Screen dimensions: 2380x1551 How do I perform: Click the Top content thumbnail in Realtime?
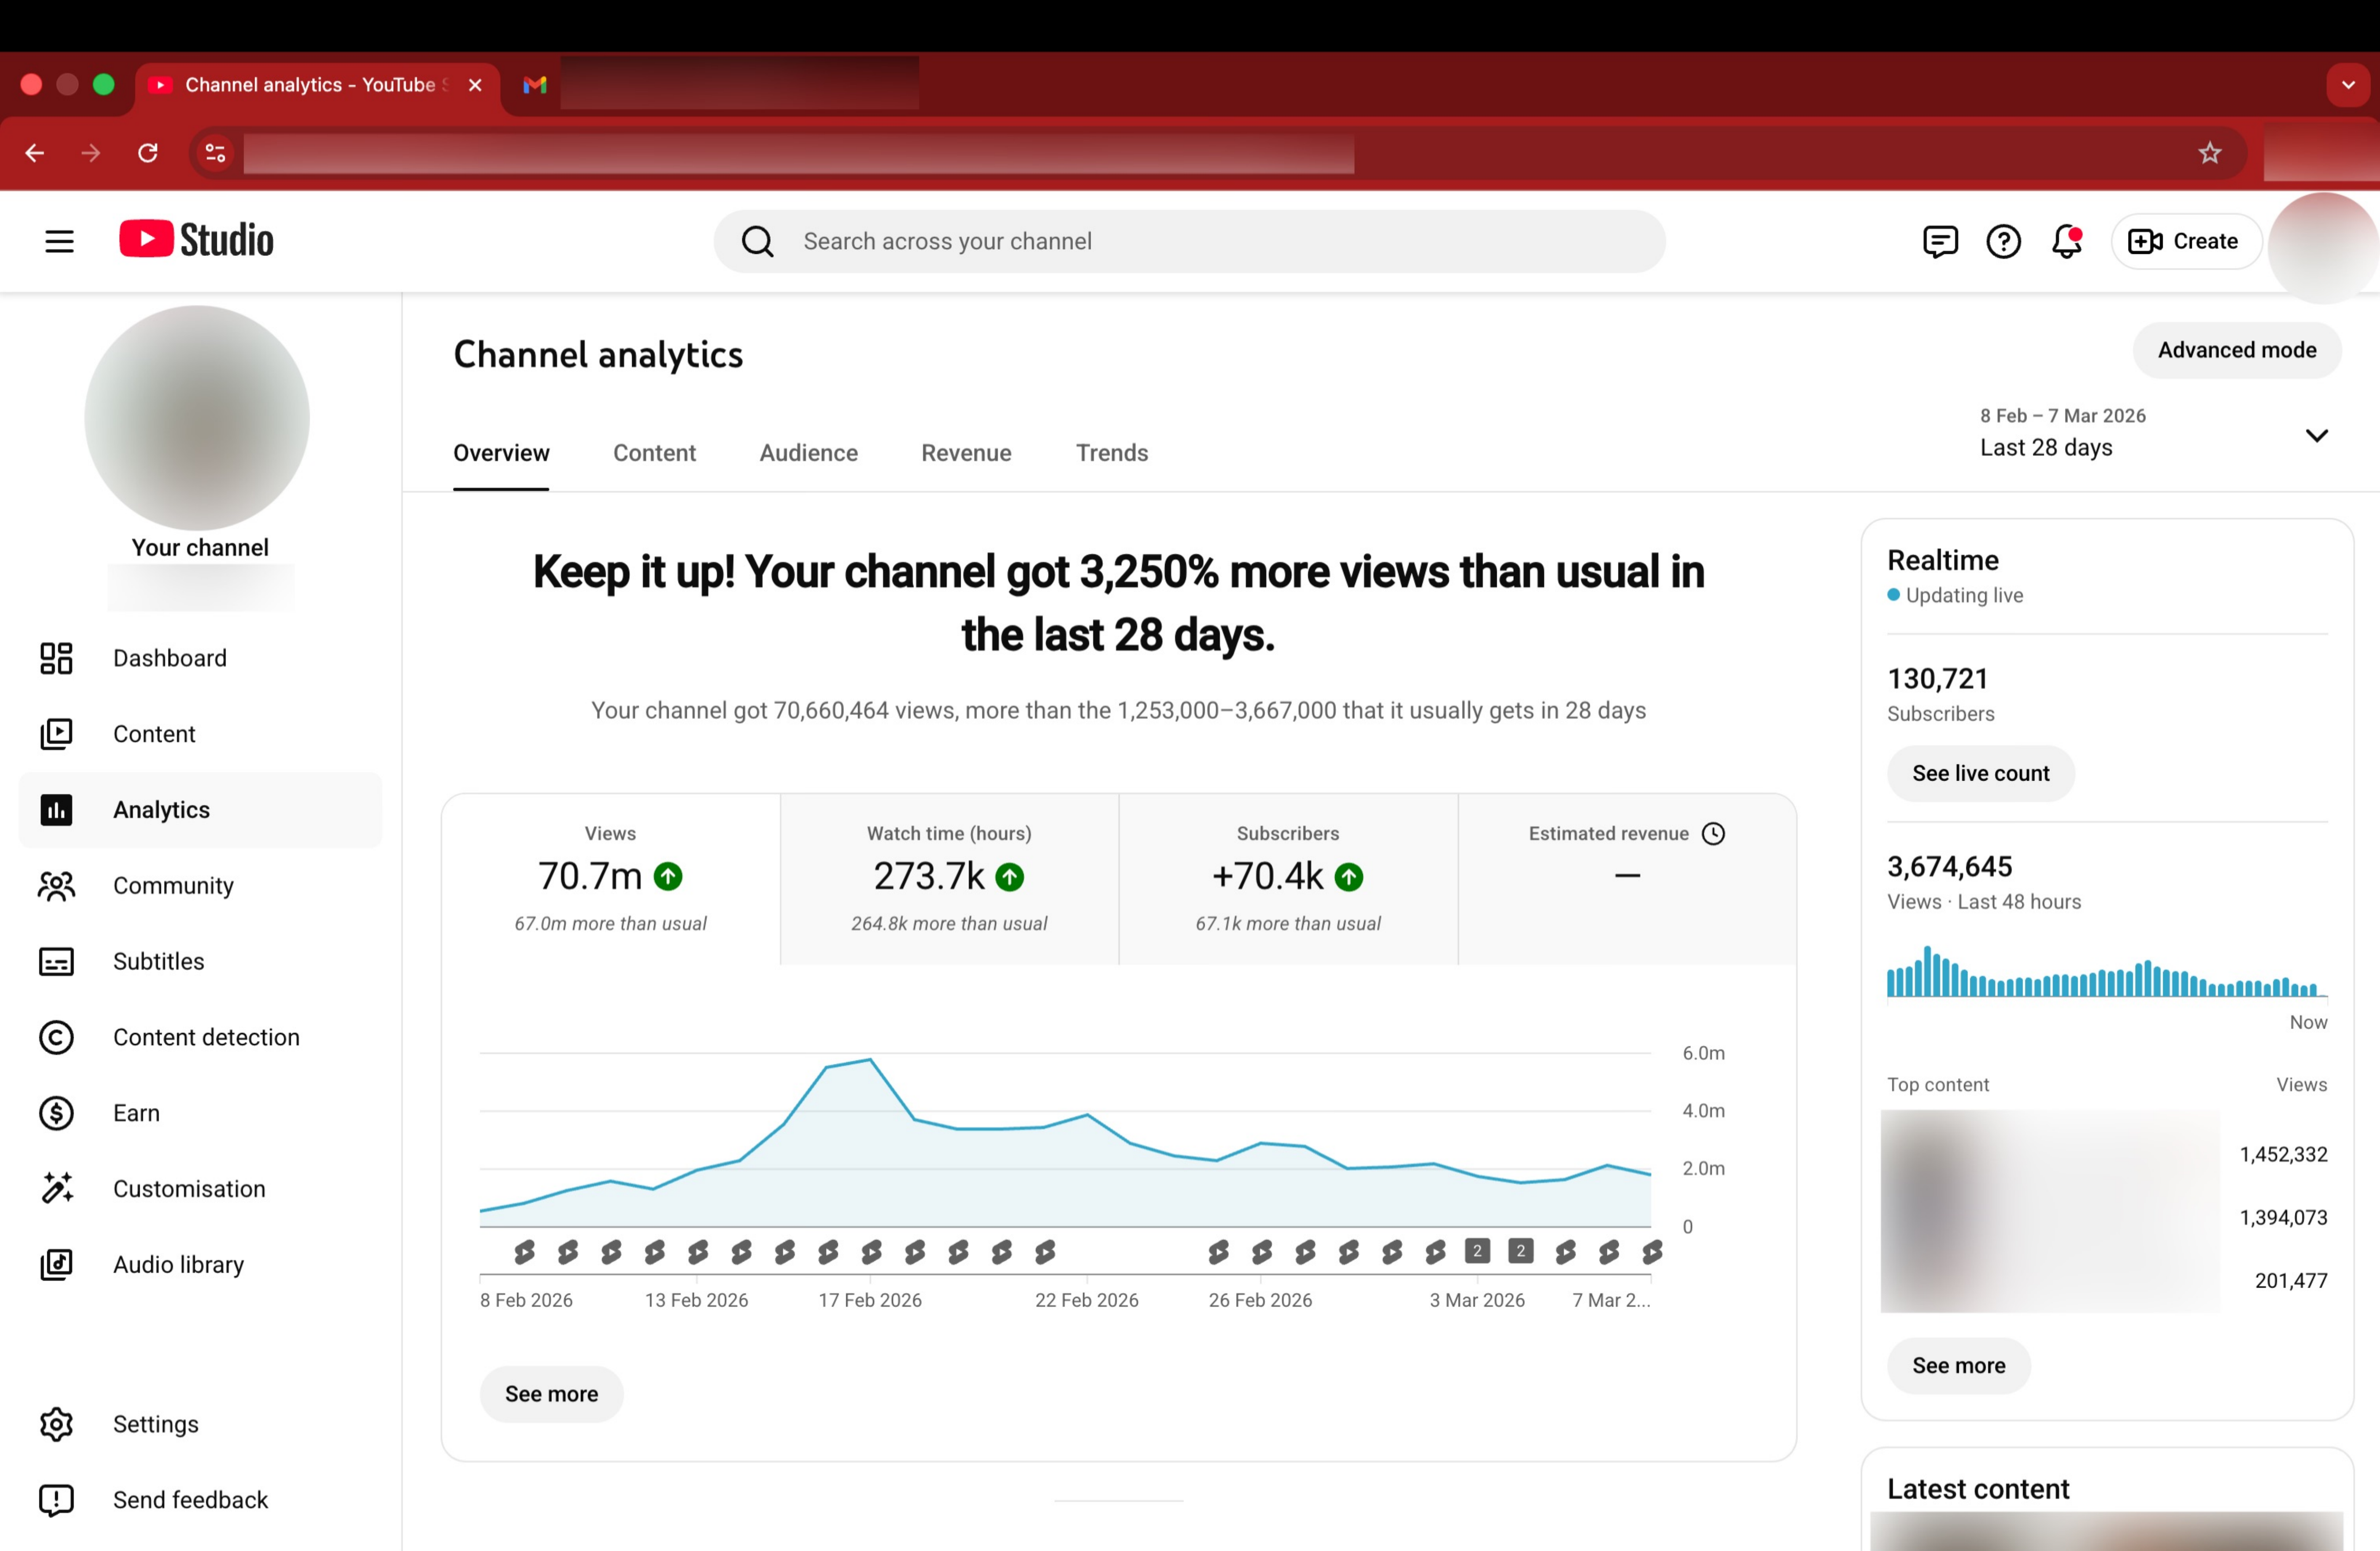[x=2050, y=1211]
